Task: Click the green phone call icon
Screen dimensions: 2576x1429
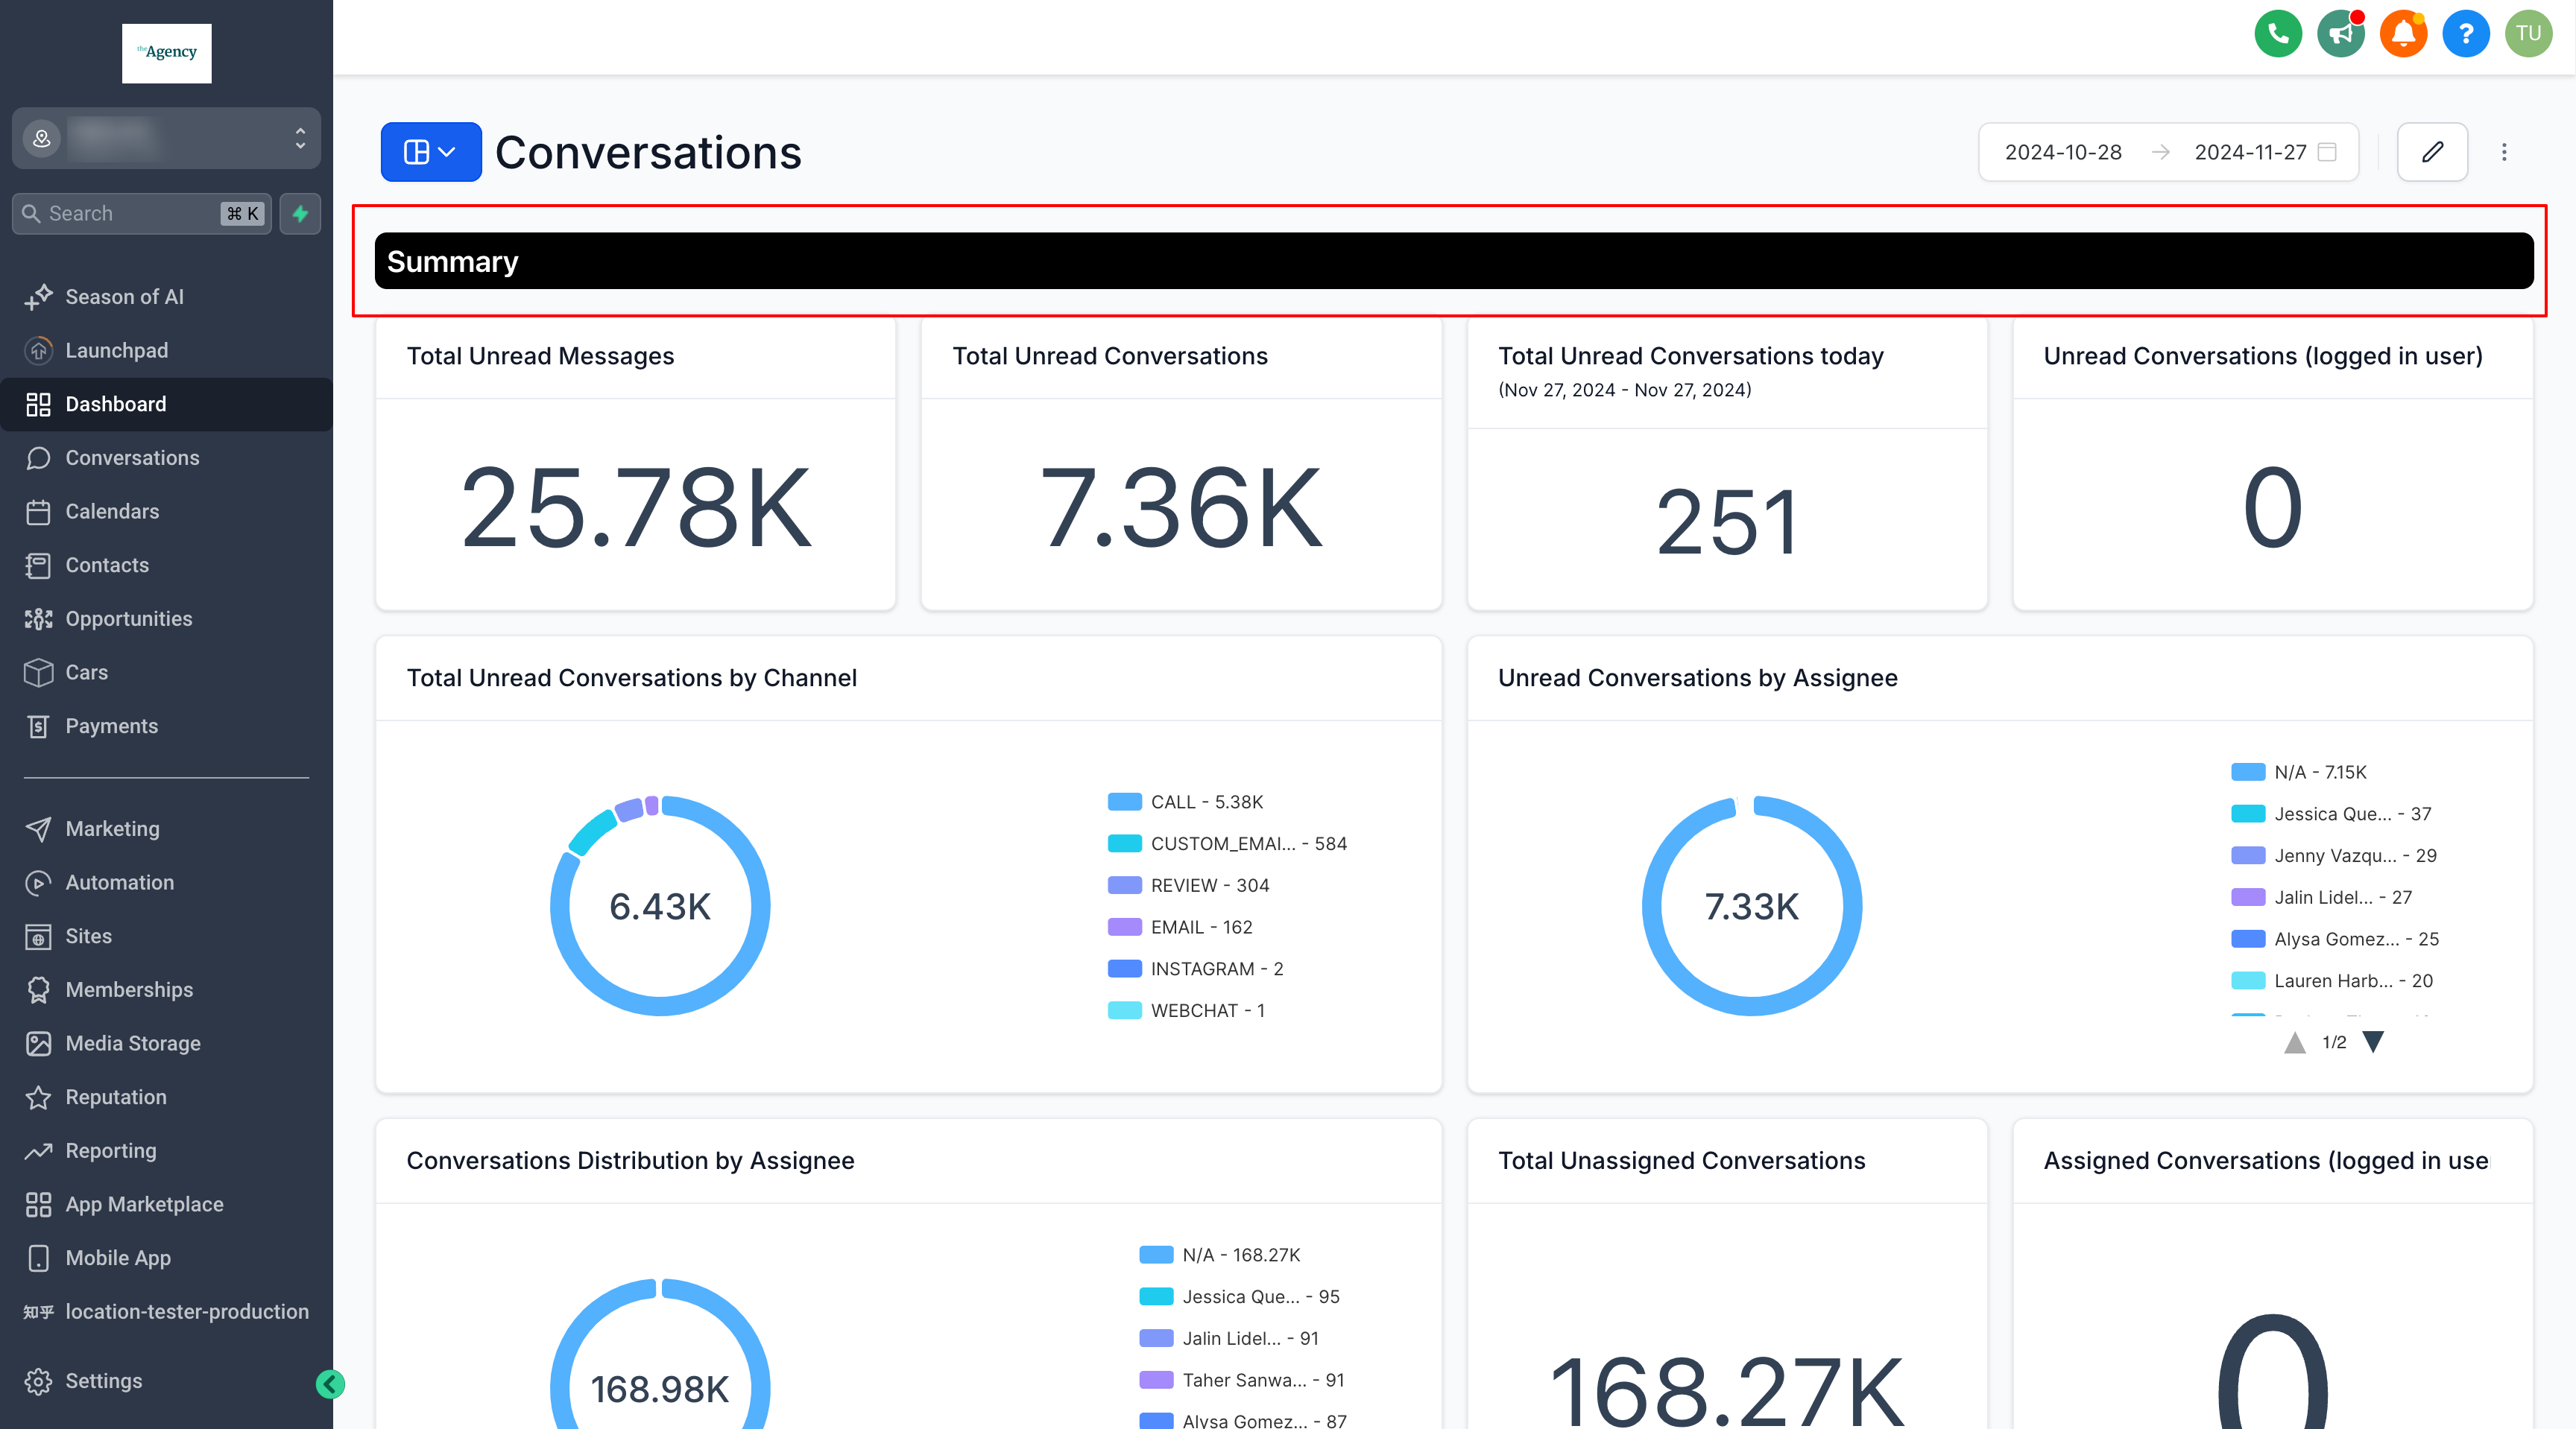Action: click(2278, 34)
